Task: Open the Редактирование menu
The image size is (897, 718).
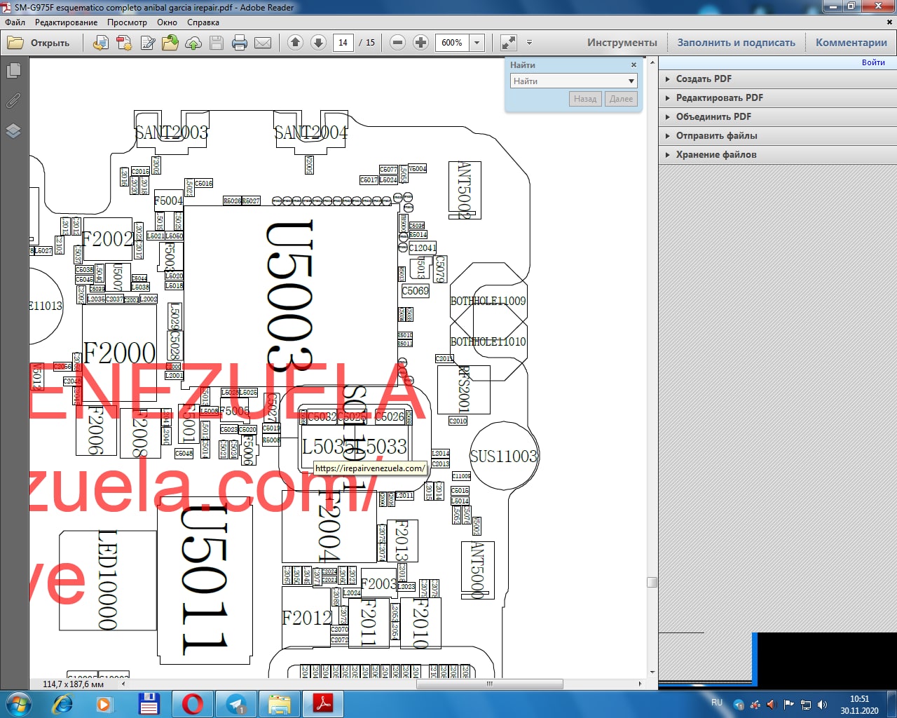Action: point(67,22)
